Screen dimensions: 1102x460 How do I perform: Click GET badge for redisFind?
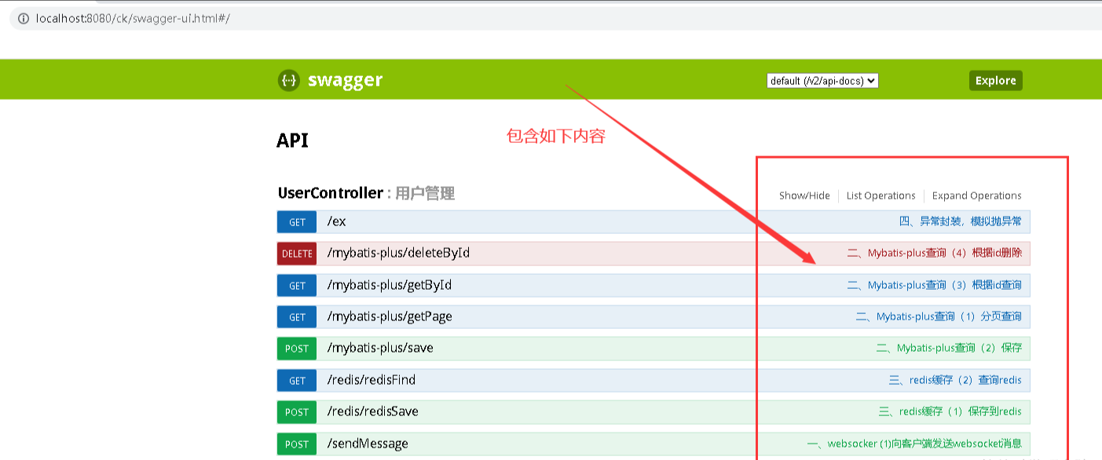coord(297,381)
